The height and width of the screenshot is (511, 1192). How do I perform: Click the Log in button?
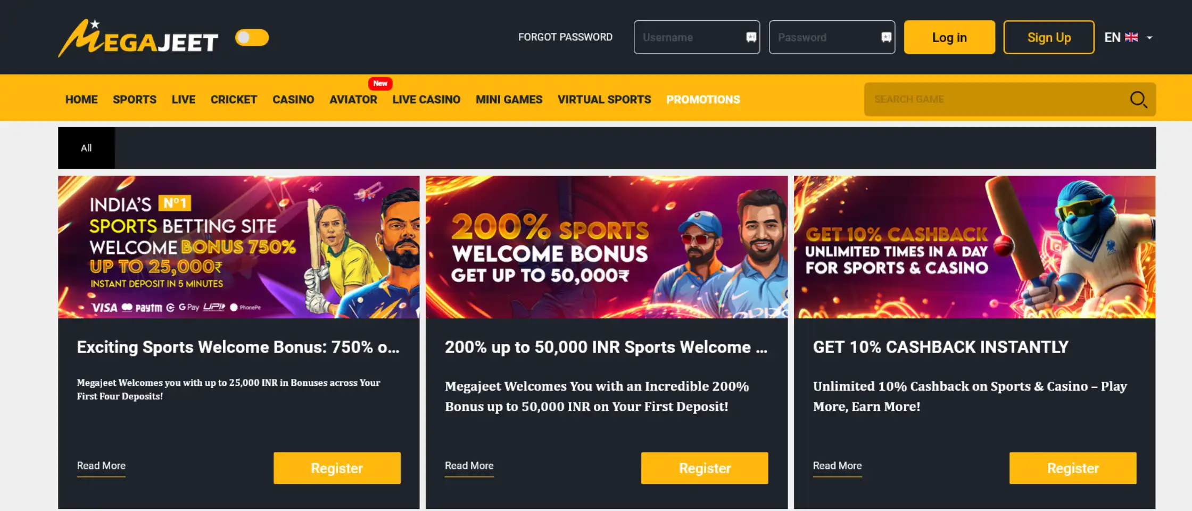pyautogui.click(x=949, y=37)
